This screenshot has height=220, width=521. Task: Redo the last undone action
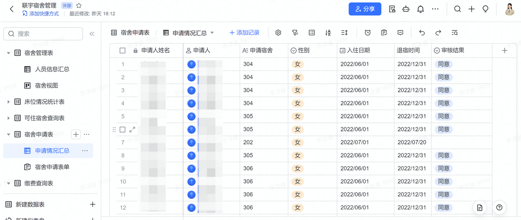click(438, 33)
